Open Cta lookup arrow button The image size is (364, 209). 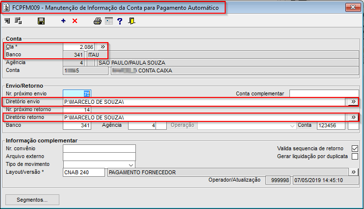[x=103, y=47]
